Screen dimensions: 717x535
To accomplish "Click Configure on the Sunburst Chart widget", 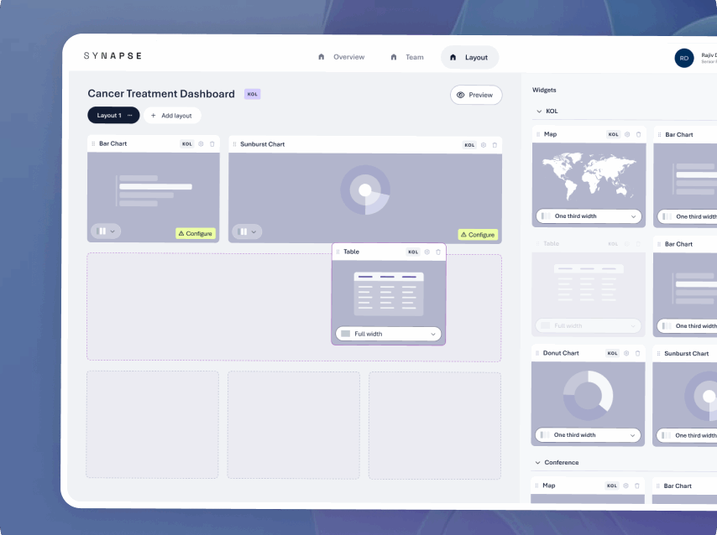I will pos(477,235).
